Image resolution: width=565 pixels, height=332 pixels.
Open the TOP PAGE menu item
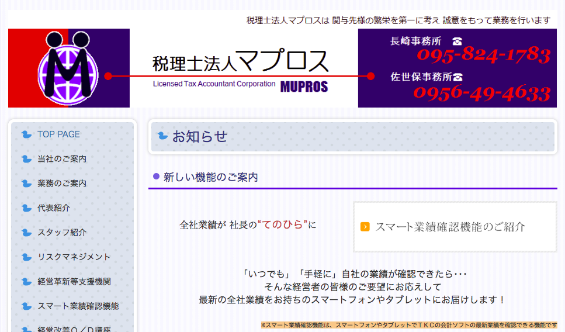pos(59,134)
